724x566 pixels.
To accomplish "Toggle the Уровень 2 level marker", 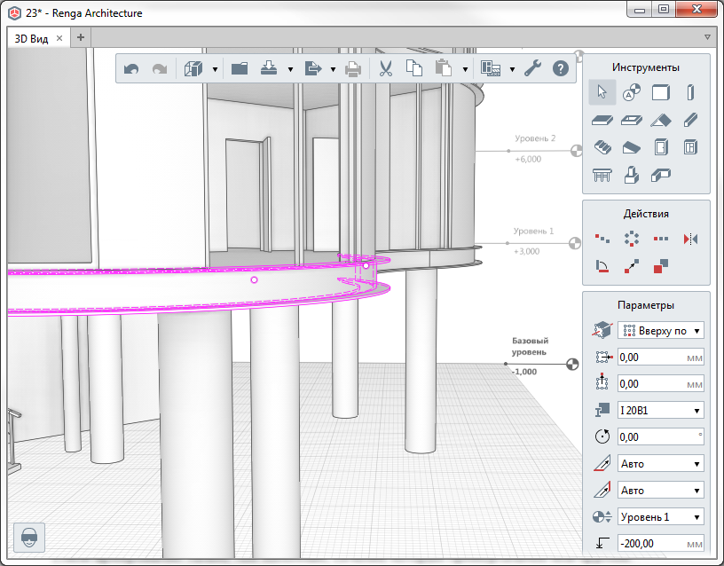I will tap(576, 151).
